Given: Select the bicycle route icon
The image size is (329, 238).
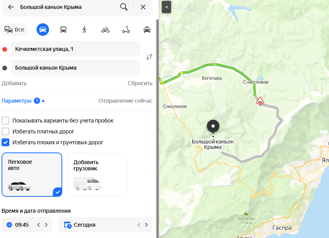Looking at the screenshot, I should pos(105,30).
